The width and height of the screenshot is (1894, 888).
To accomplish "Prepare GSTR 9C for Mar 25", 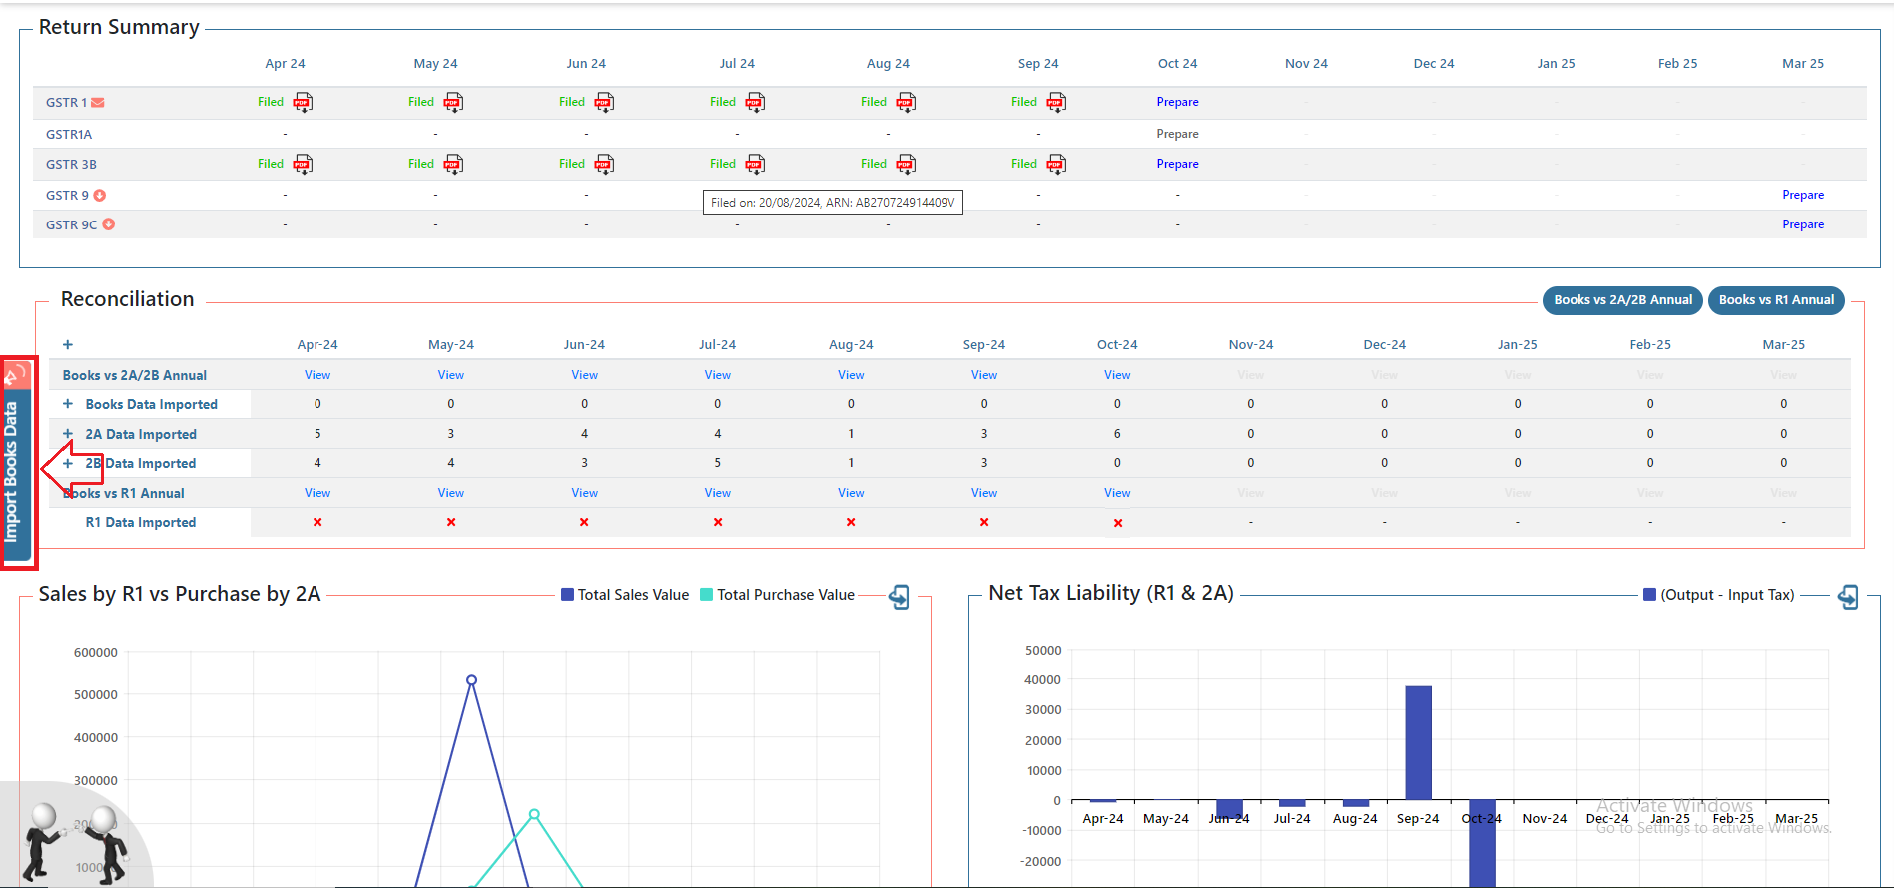I will (x=1803, y=224).
